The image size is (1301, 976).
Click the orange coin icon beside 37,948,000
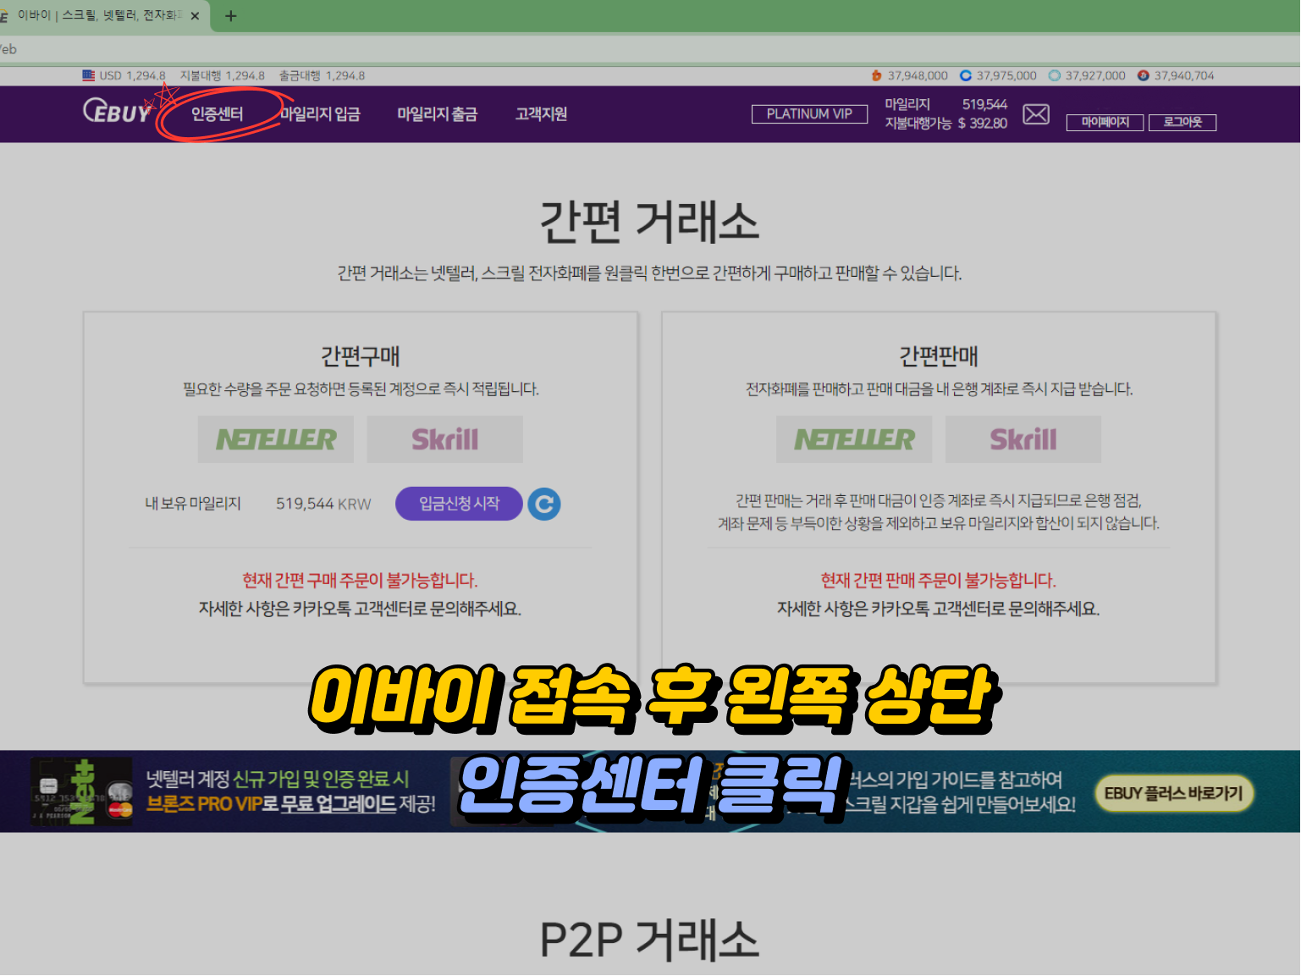[877, 75]
